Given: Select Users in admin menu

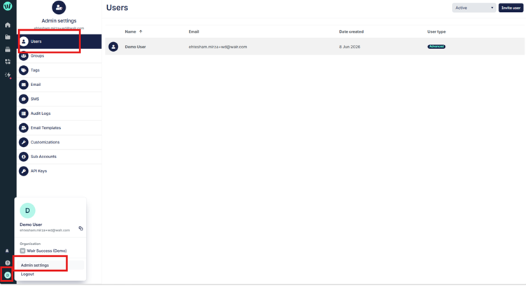Looking at the screenshot, I should tap(59, 41).
